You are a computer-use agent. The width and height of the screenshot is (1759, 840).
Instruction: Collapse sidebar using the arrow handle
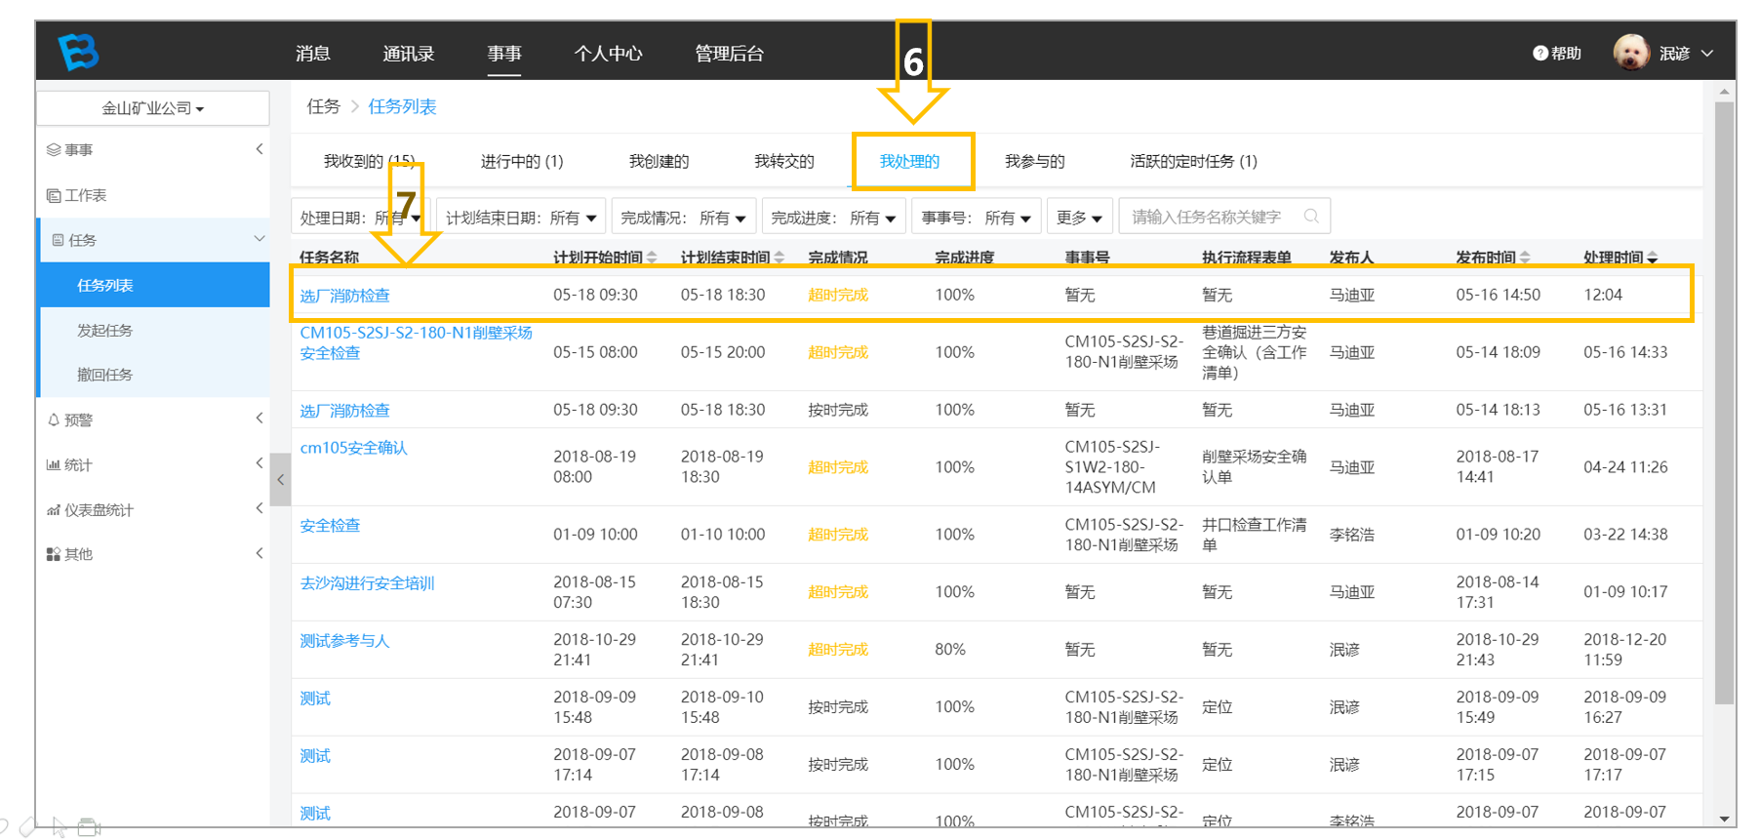[281, 479]
